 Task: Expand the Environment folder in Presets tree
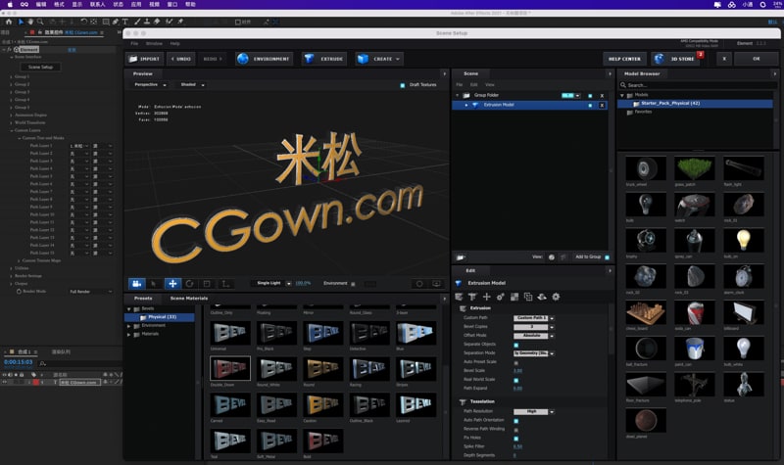(x=129, y=326)
